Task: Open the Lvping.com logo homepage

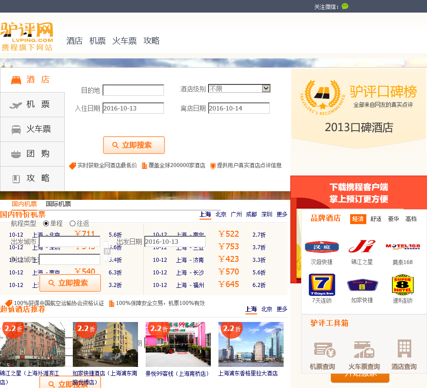Action: [x=27, y=36]
